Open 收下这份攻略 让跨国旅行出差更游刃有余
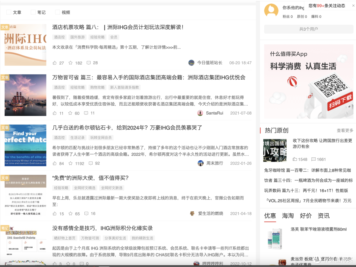Image resolution: width=356 pixels, height=267 pixels. [322, 144]
